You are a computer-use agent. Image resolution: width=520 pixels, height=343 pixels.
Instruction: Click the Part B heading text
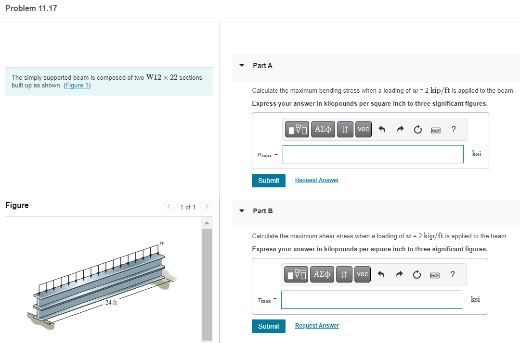263,211
